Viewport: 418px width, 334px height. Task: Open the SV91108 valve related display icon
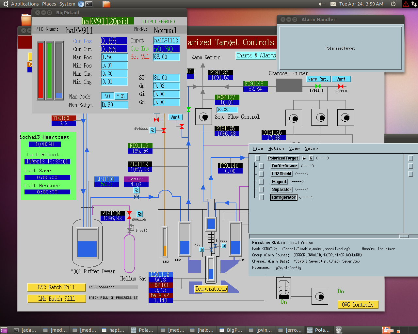click(x=139, y=214)
